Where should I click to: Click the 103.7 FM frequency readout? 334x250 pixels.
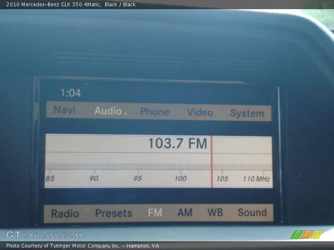coord(177,144)
